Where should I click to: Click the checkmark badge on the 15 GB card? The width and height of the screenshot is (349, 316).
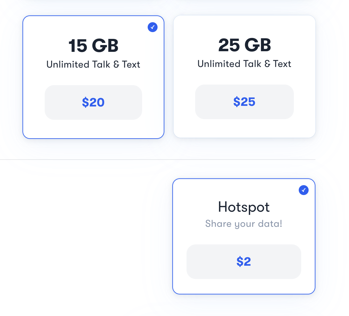coord(153,27)
